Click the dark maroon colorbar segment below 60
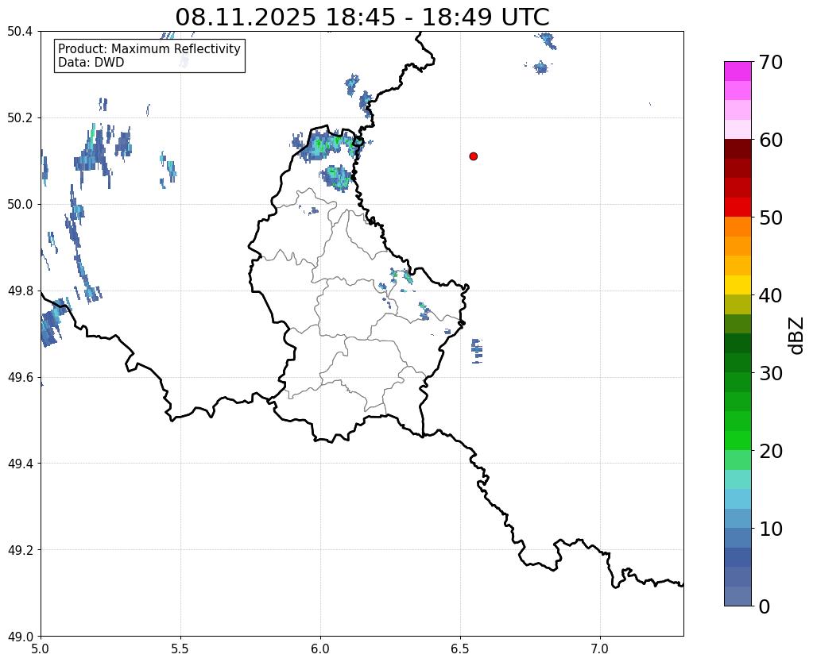 [738, 149]
